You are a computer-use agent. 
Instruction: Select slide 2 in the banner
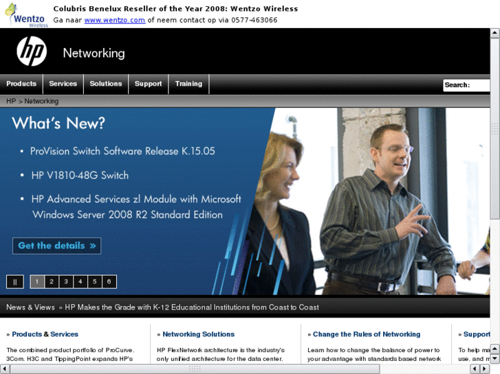coord(52,281)
